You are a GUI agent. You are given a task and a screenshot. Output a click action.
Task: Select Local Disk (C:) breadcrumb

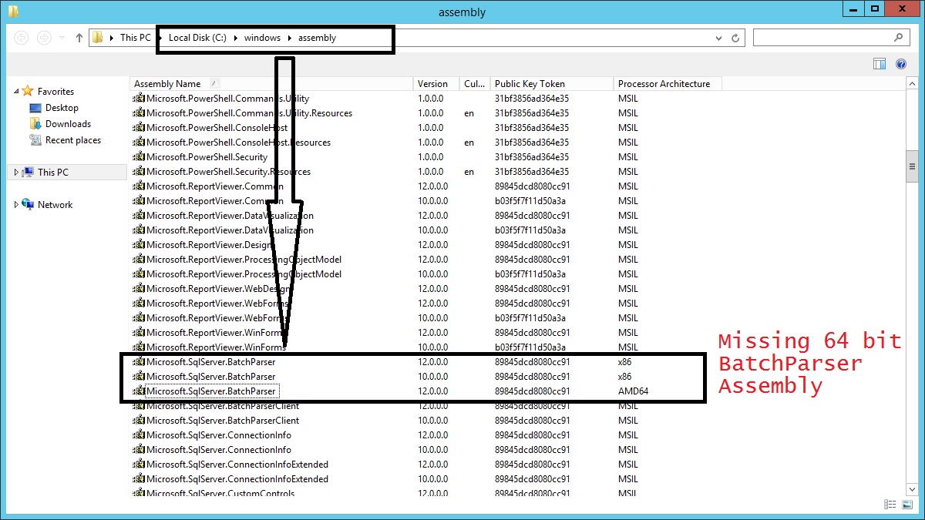coord(197,37)
